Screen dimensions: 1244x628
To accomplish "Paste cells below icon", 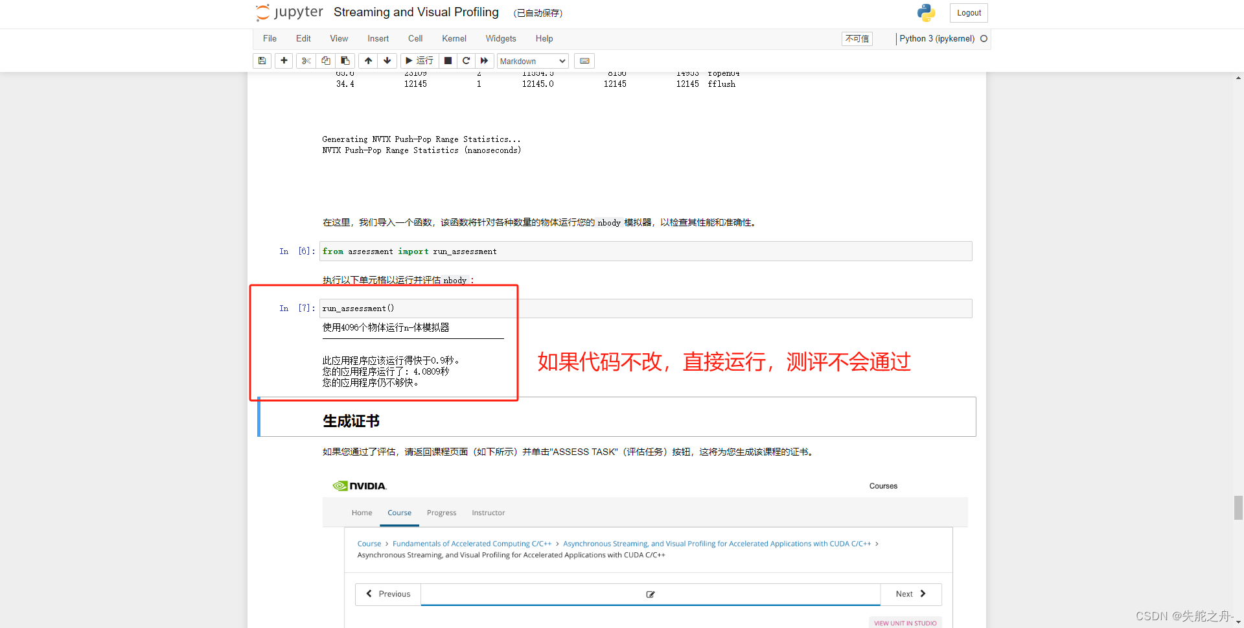I will click(345, 61).
